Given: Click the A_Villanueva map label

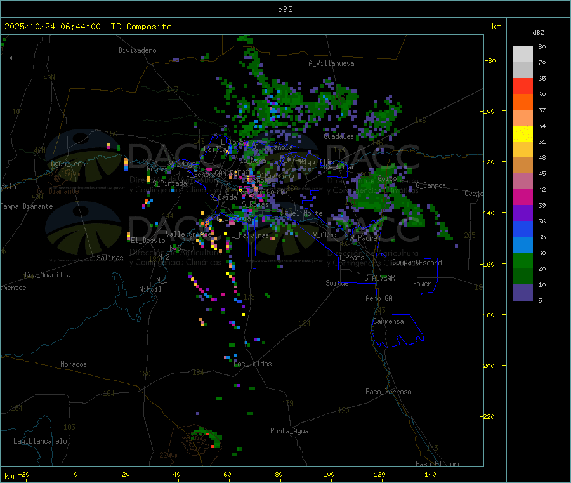Looking at the screenshot, I should 331,63.
